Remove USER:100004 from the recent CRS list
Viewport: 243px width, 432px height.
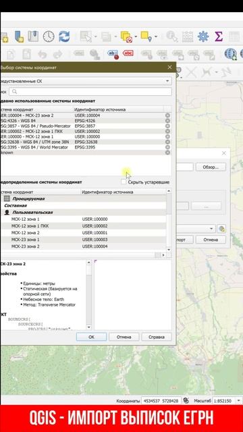pos(167,115)
